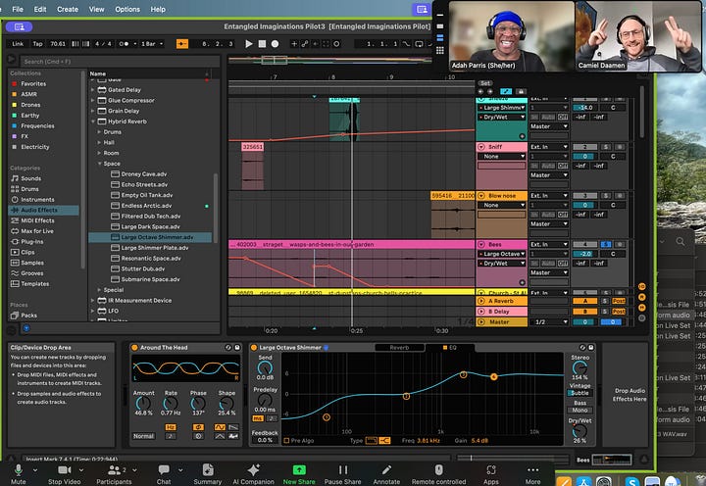Click the Link button

click(18, 44)
